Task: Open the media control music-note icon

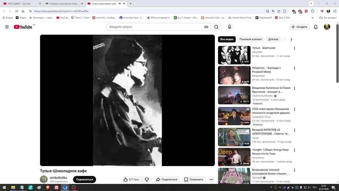Action: (322, 11)
